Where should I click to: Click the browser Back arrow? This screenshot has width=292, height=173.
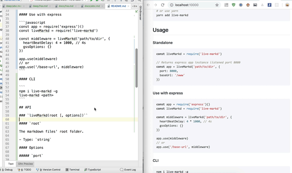148,5
